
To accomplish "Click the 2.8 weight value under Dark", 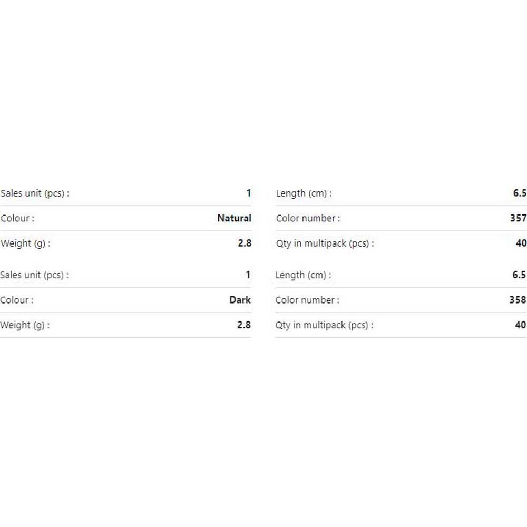I will pyautogui.click(x=244, y=325).
